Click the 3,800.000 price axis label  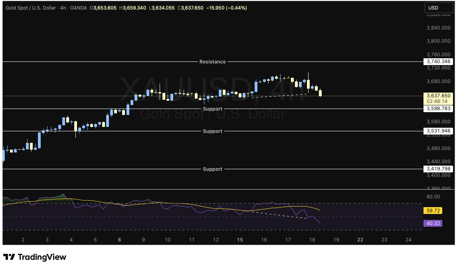click(438, 41)
